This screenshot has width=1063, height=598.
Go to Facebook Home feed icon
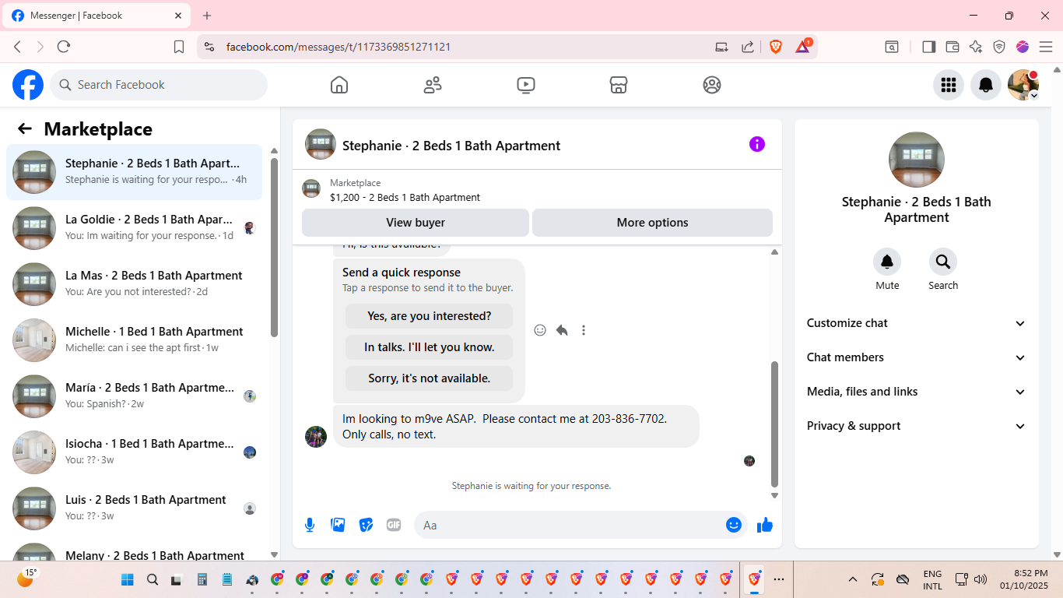[x=339, y=85]
